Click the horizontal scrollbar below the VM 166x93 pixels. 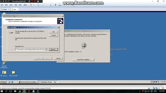pos(83,86)
